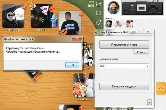The width and height of the screenshot is (166, 110).
Task: Open Виктория, 24 player photo
Action: tap(83, 85)
